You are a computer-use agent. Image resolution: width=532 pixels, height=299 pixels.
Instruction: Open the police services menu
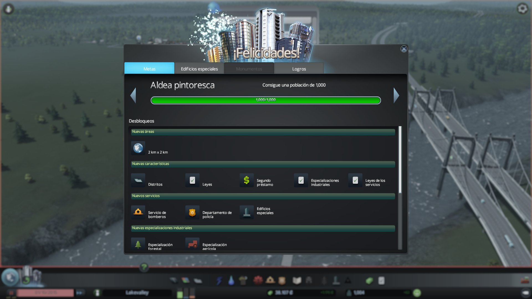(282, 280)
